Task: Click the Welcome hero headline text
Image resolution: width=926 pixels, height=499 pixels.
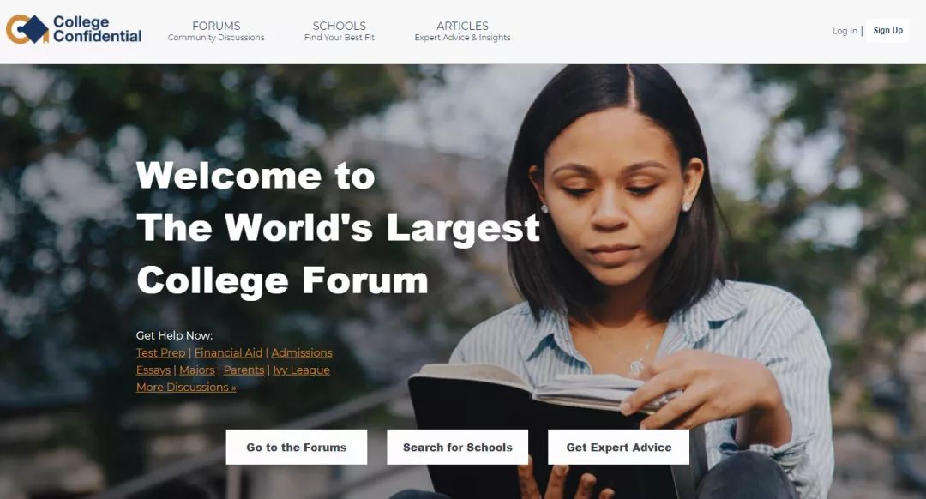Action: (338, 228)
